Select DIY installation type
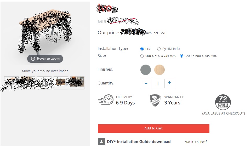The height and width of the screenshot is (154, 251). point(142,49)
